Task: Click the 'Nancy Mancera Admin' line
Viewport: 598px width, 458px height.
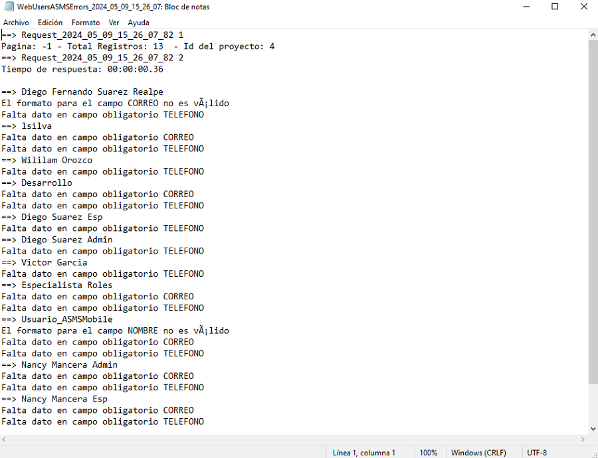Action: coord(60,364)
